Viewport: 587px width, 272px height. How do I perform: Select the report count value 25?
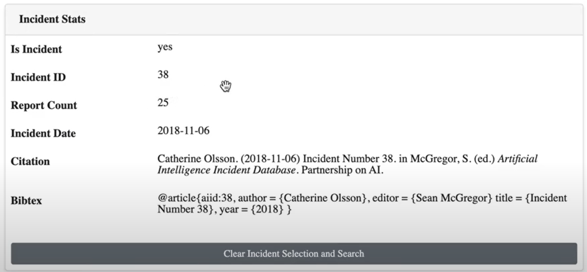[x=163, y=103]
